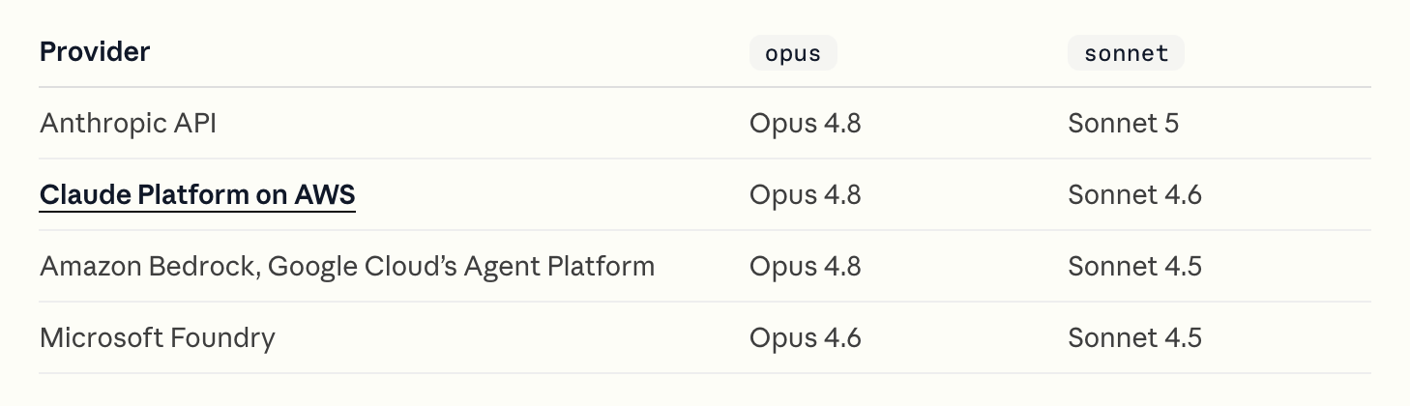Click the word Claude in the bold link
This screenshot has height=406, width=1410.
(x=85, y=195)
